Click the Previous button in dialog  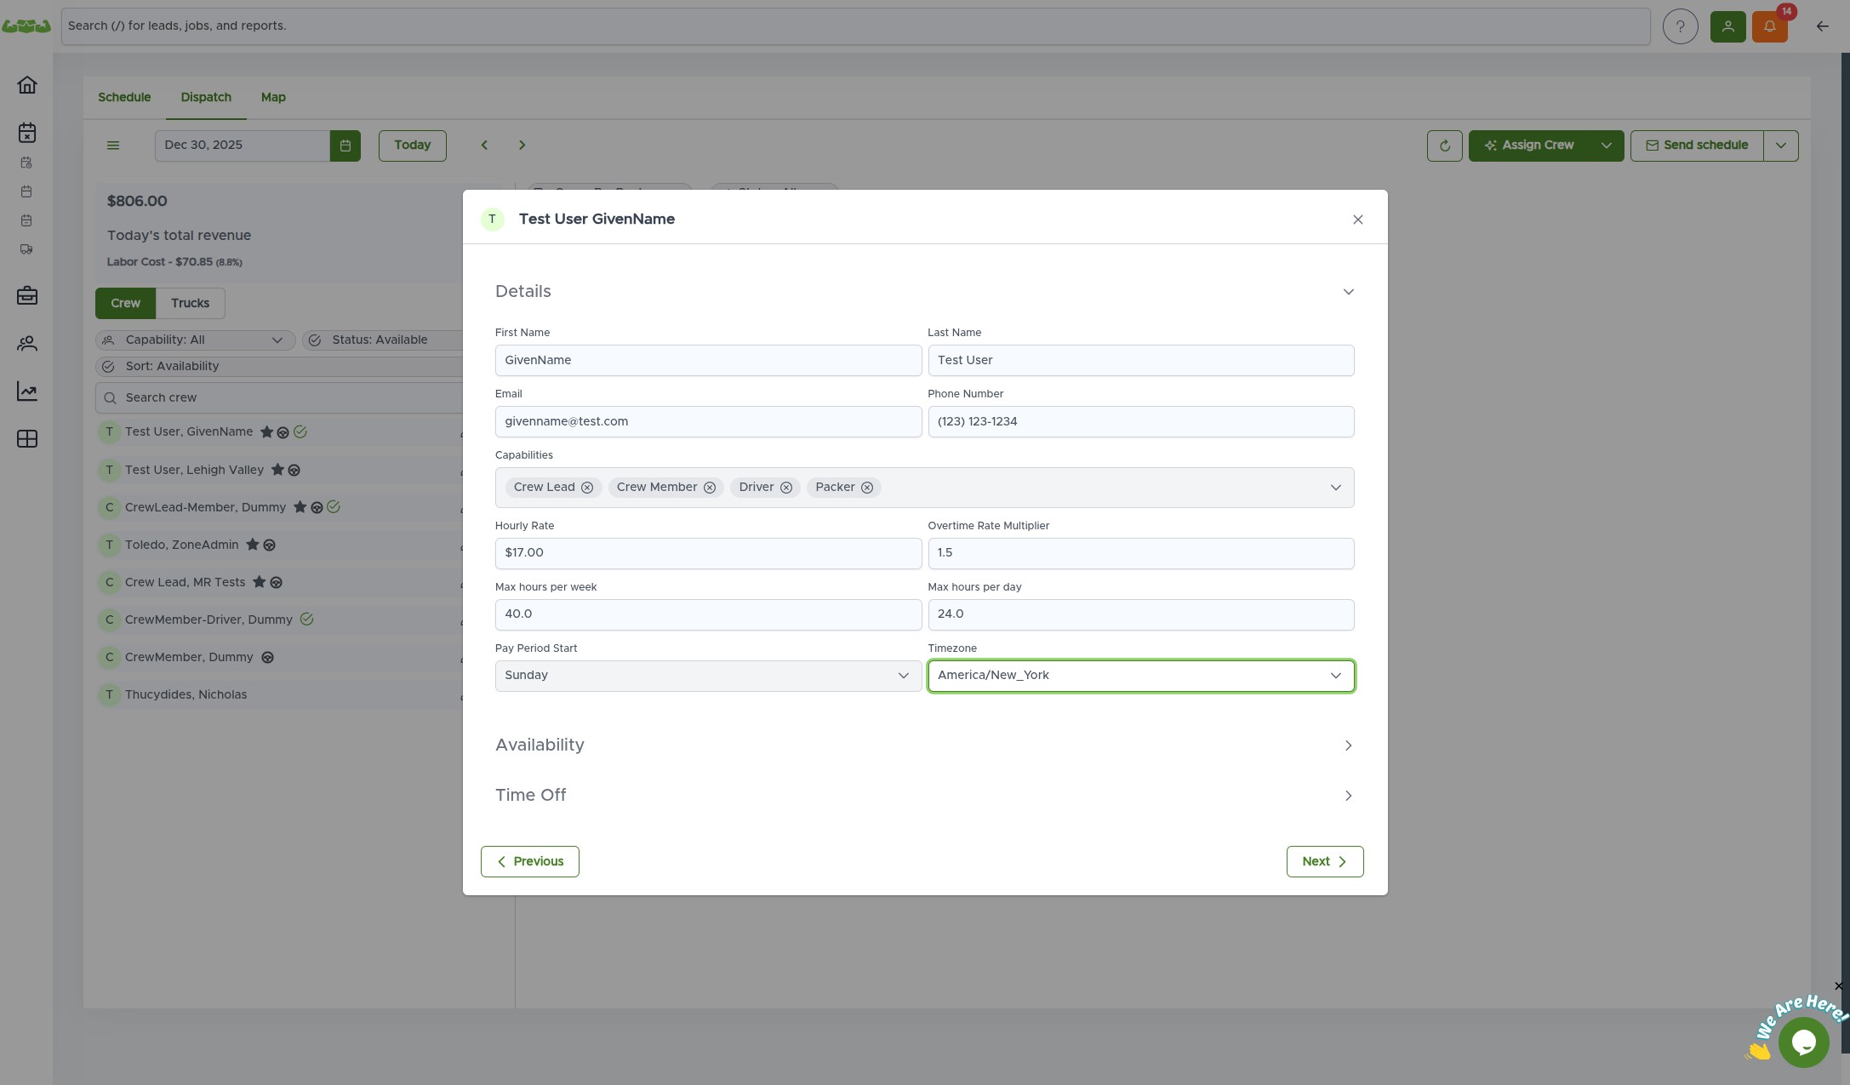click(529, 862)
